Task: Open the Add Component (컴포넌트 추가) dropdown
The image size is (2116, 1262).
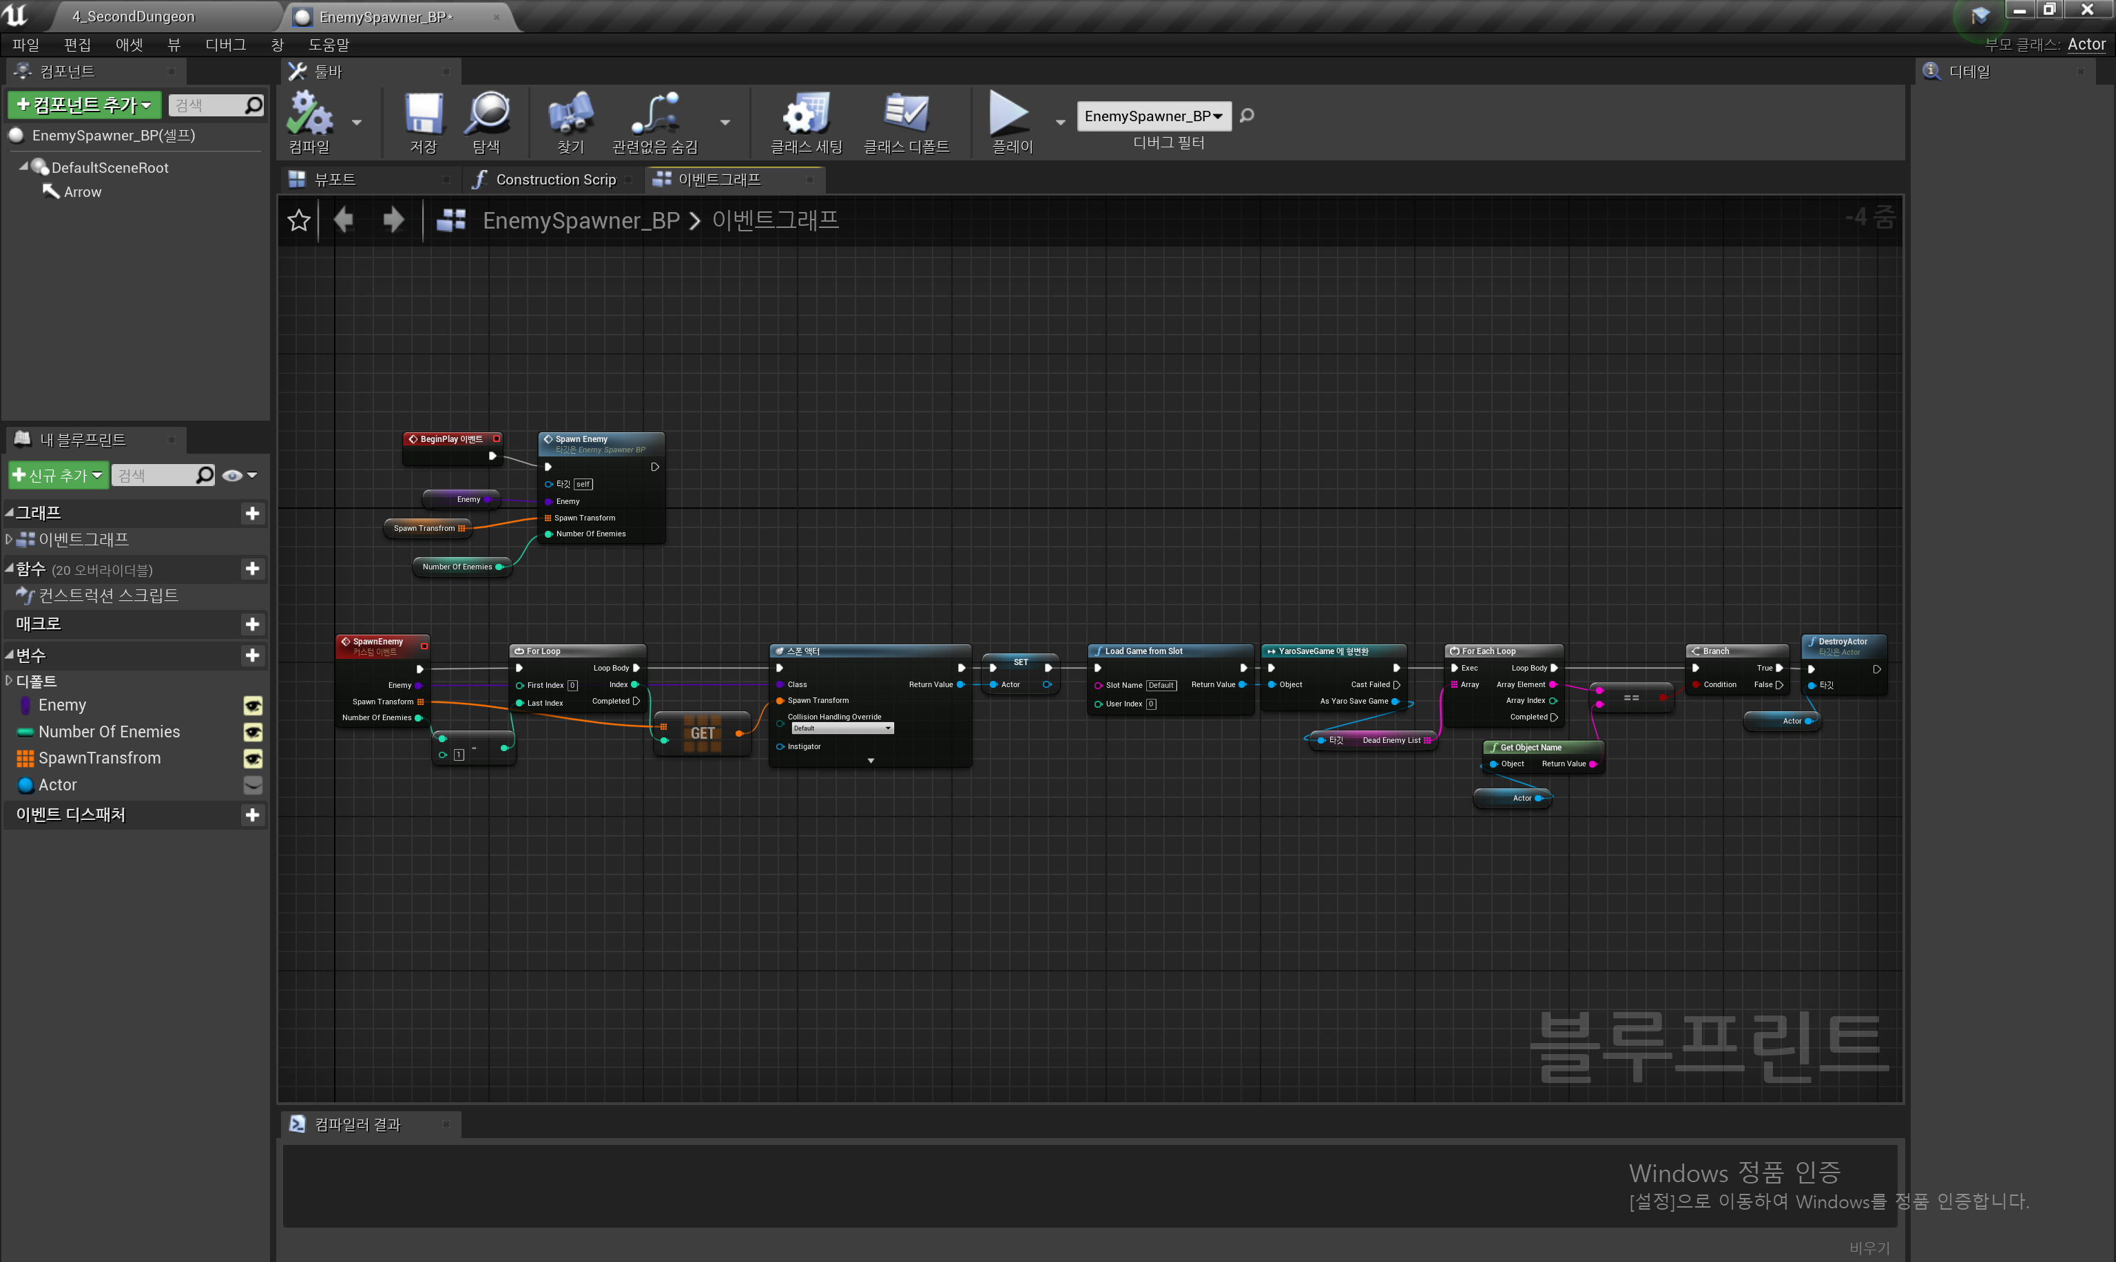Action: tap(84, 105)
